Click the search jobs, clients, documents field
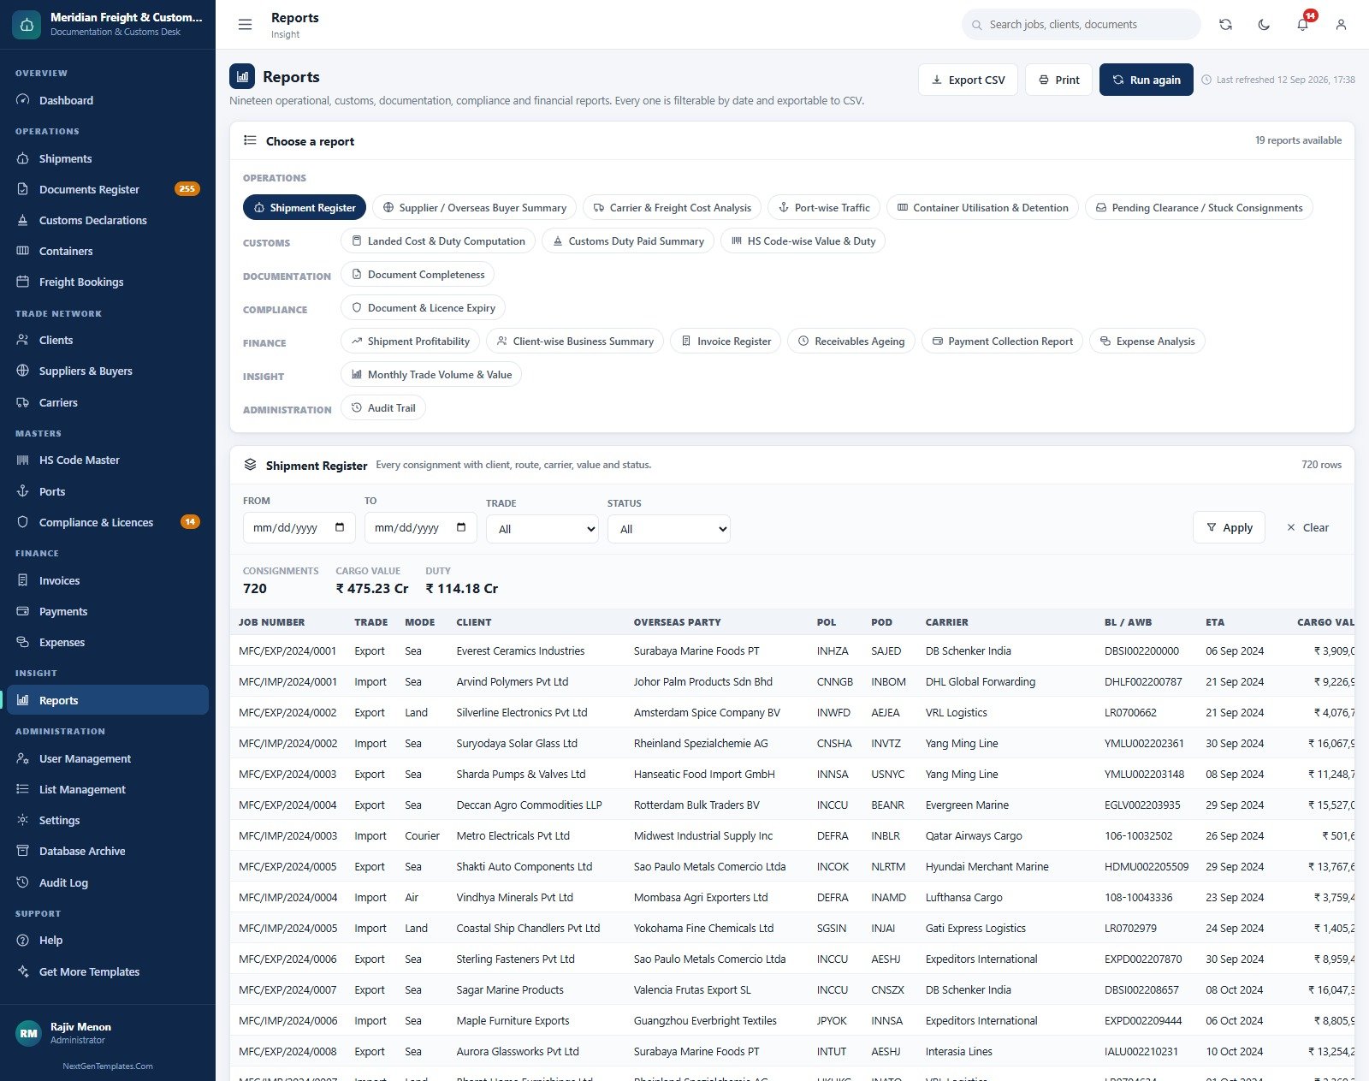The width and height of the screenshot is (1369, 1081). (x=1082, y=25)
